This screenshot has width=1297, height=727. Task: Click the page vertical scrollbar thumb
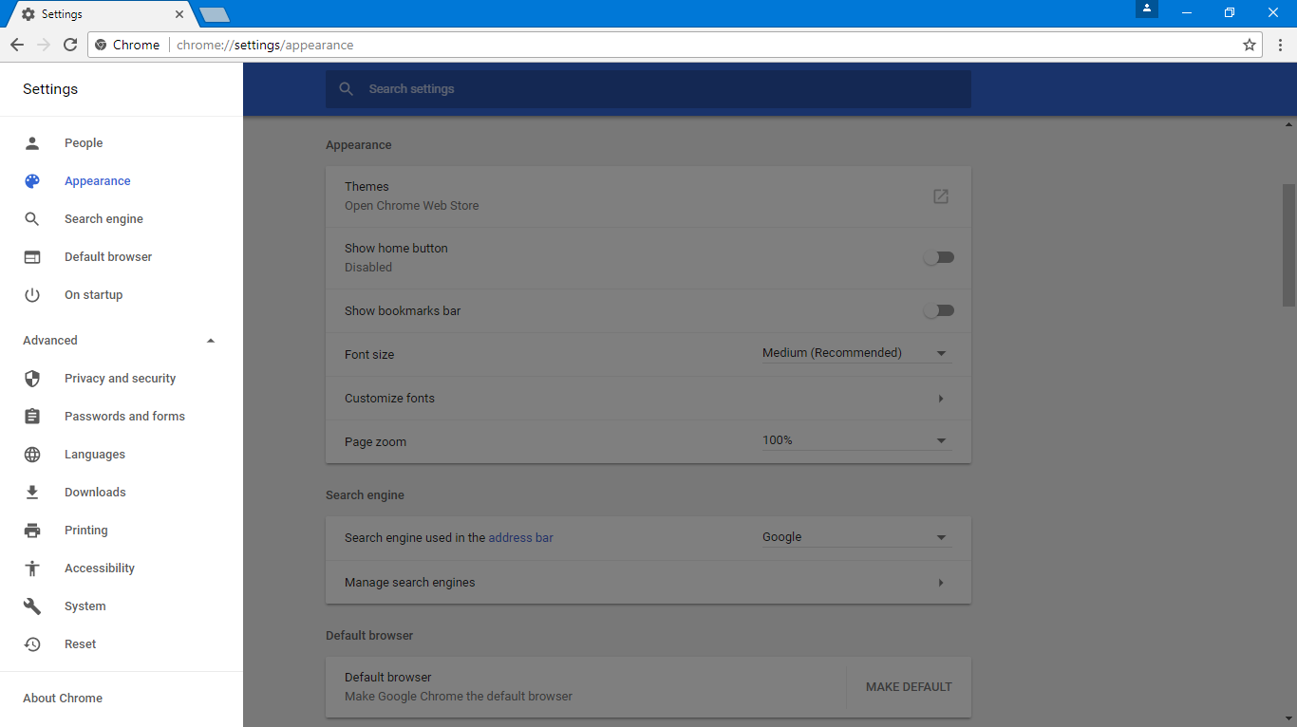click(x=1288, y=245)
